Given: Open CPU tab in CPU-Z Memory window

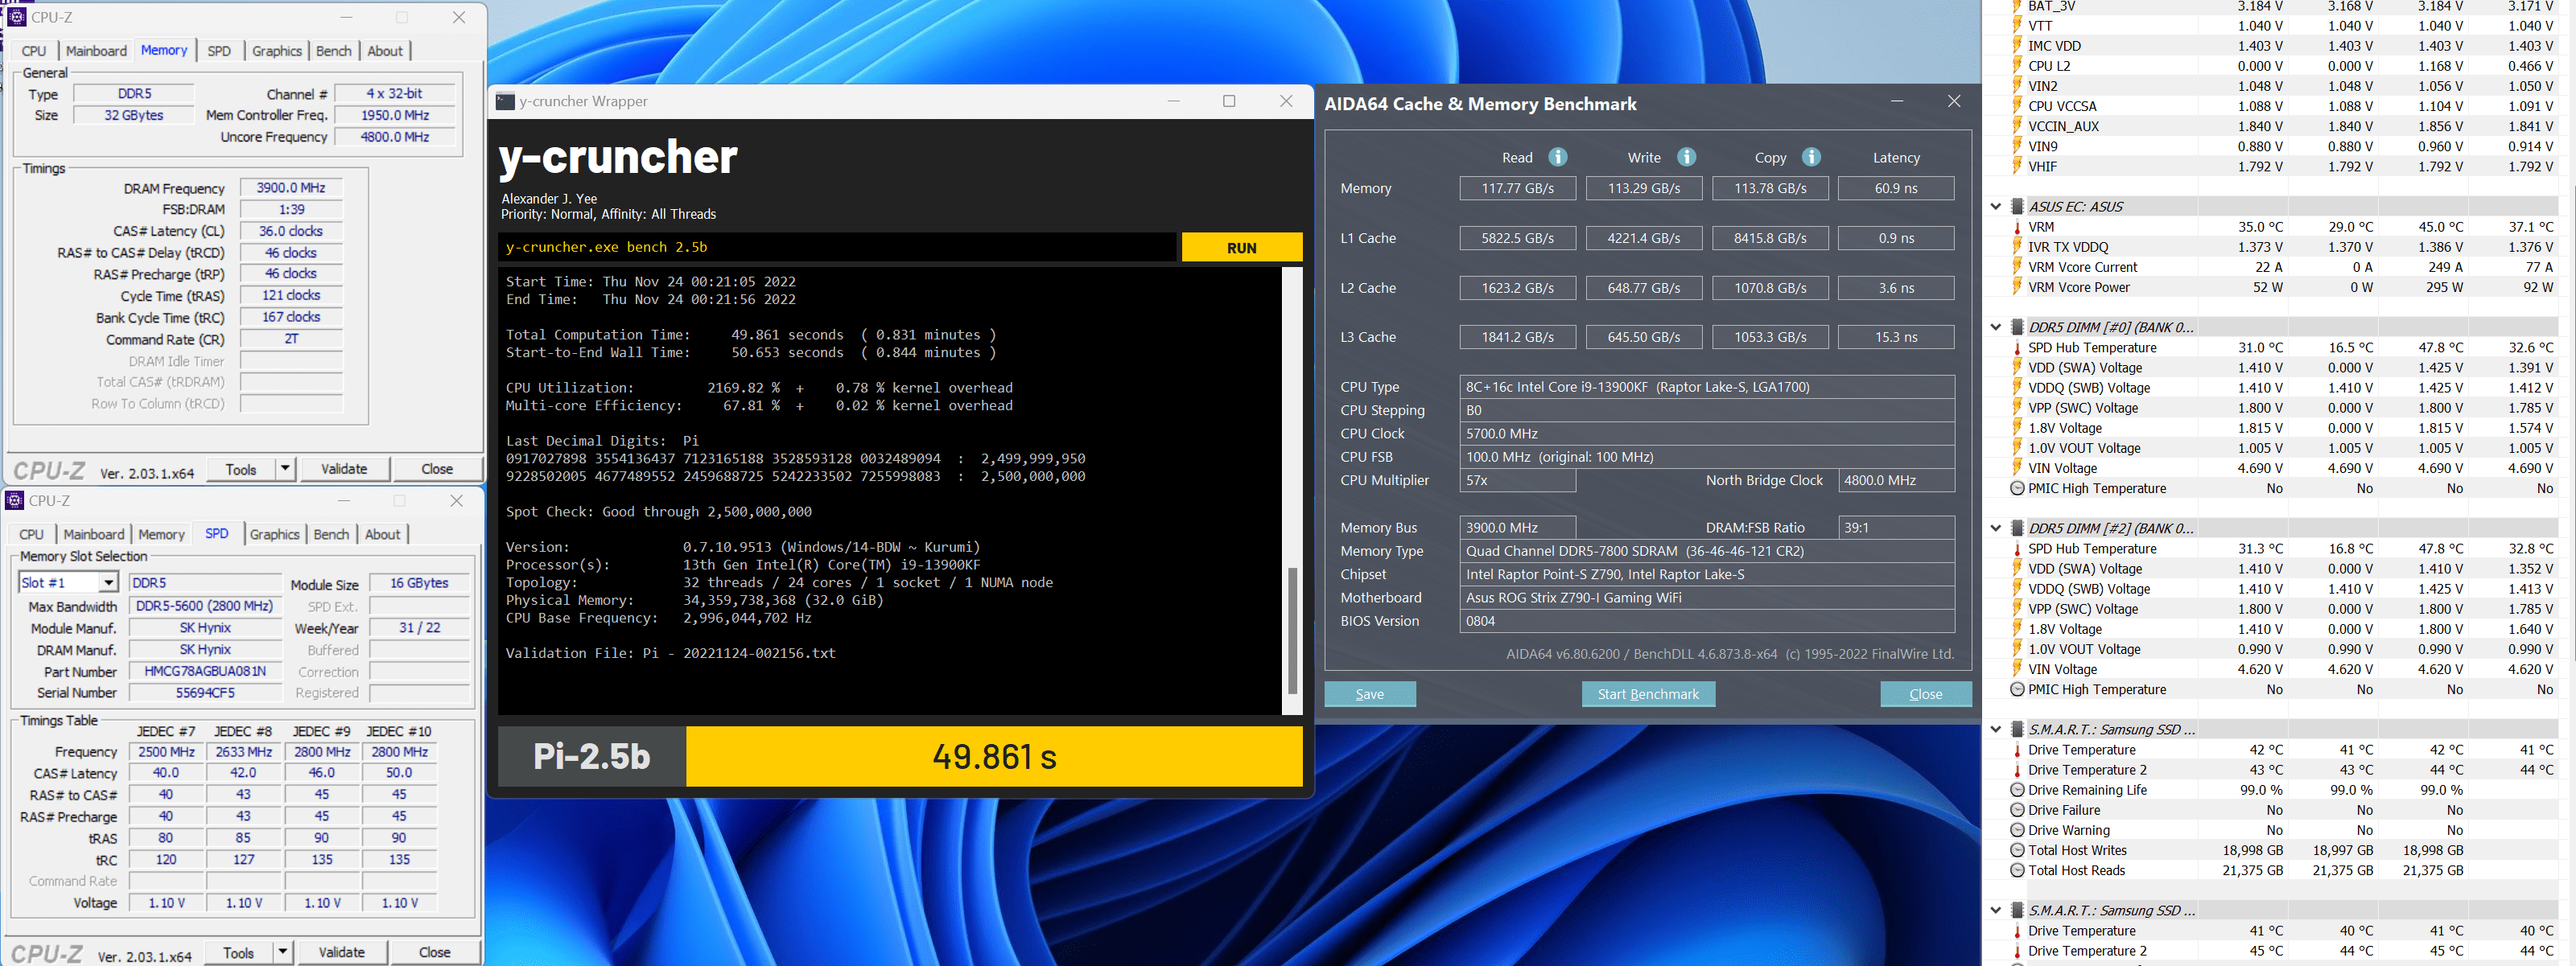Looking at the screenshot, I should coord(34,51).
